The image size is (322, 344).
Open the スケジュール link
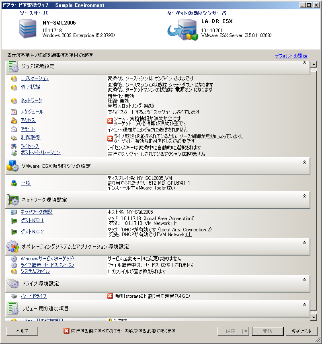[32, 112]
